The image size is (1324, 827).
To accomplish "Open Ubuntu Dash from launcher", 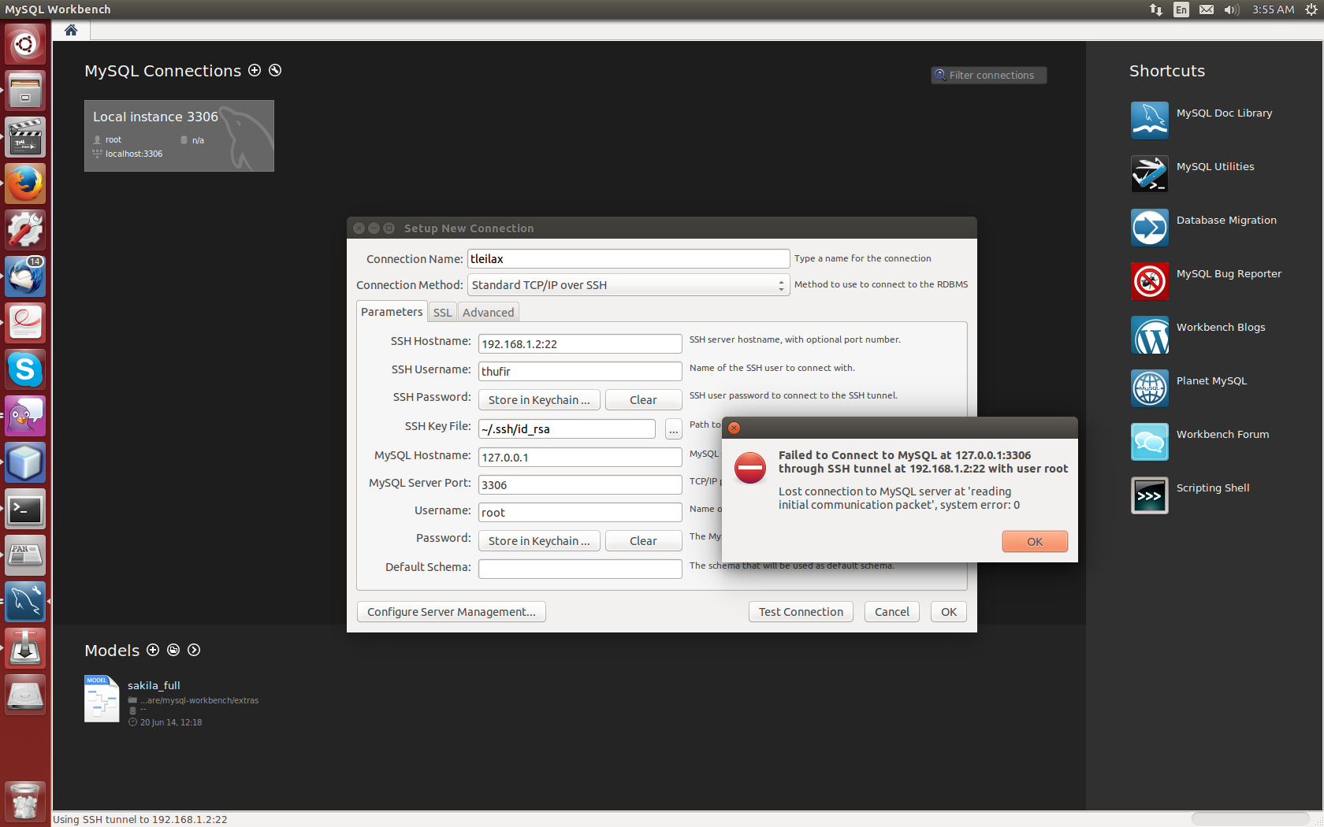I will click(x=25, y=44).
